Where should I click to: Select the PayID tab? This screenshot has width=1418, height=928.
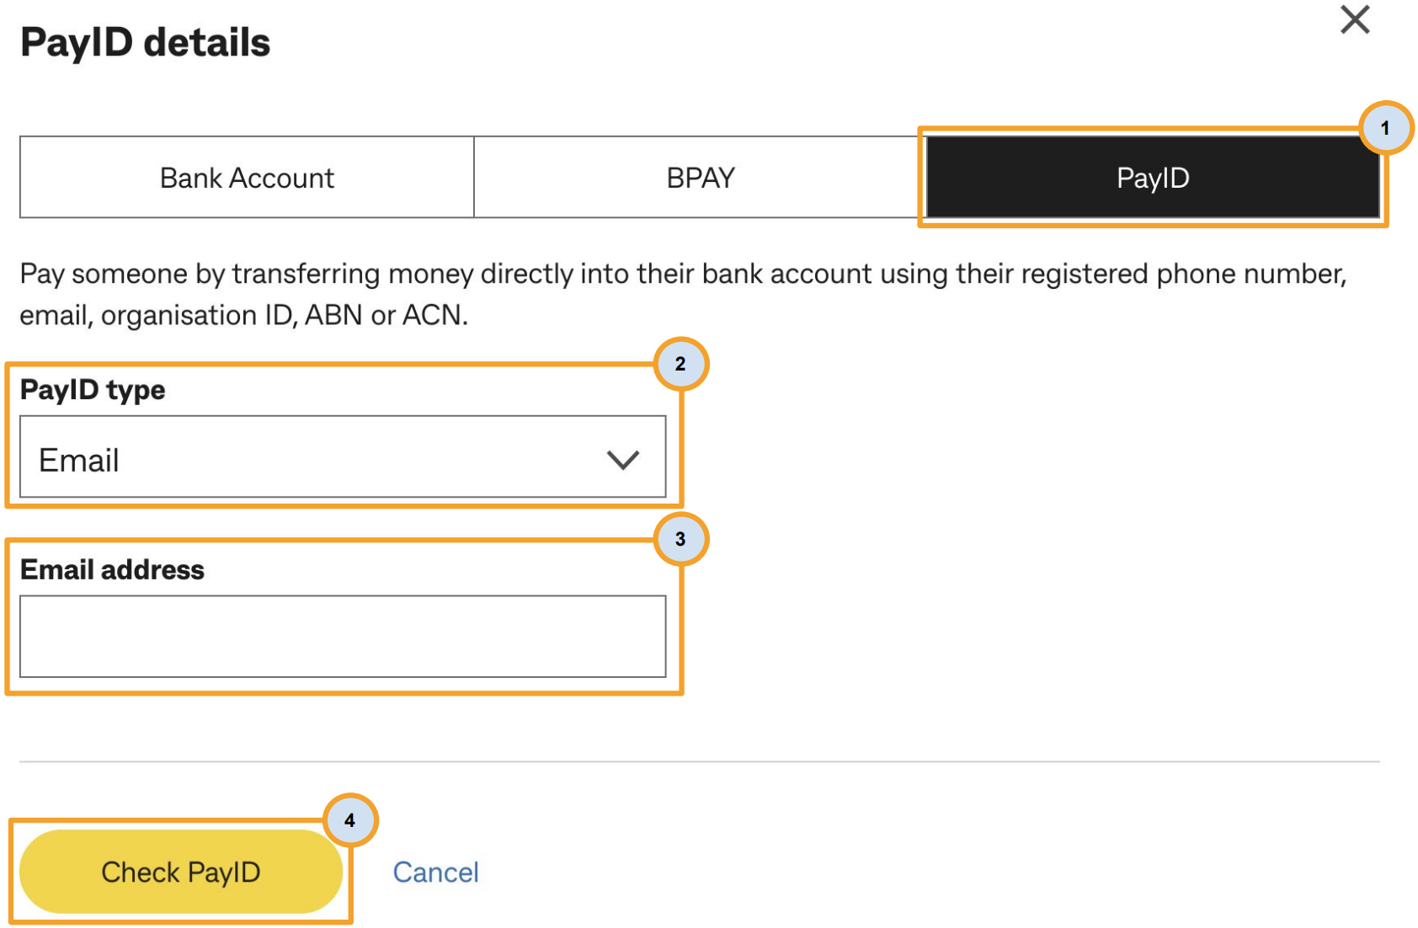pos(1153,177)
